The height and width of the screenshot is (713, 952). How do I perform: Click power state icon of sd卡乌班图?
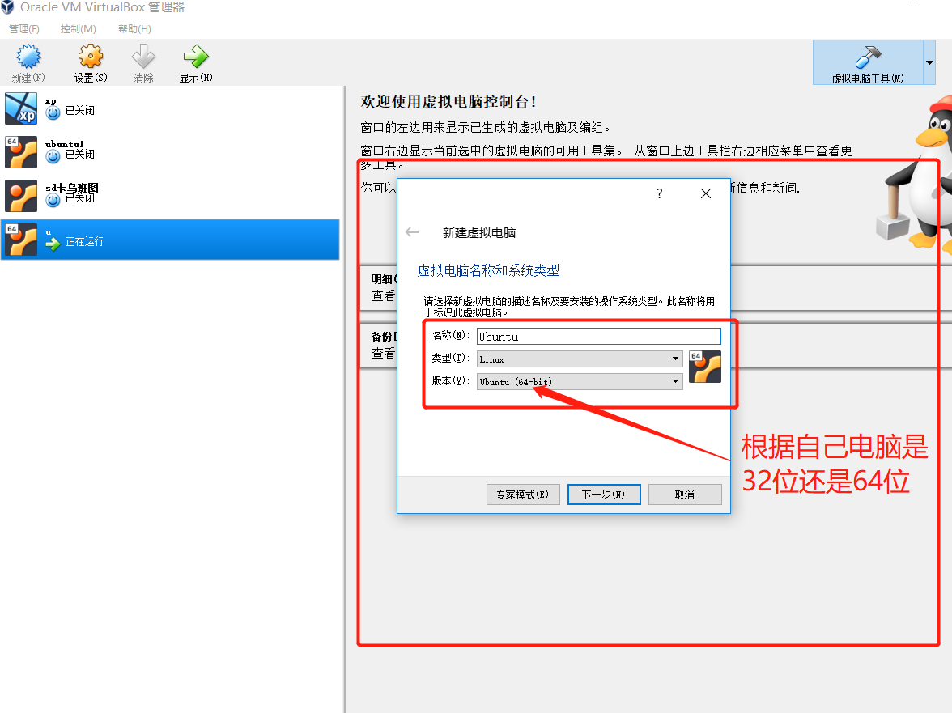53,200
